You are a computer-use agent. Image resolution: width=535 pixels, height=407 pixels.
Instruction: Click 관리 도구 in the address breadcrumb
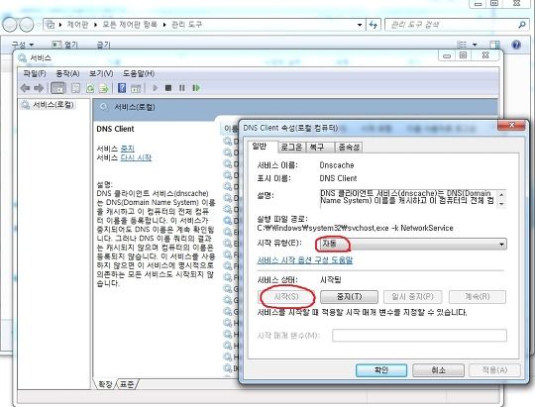[x=186, y=25]
